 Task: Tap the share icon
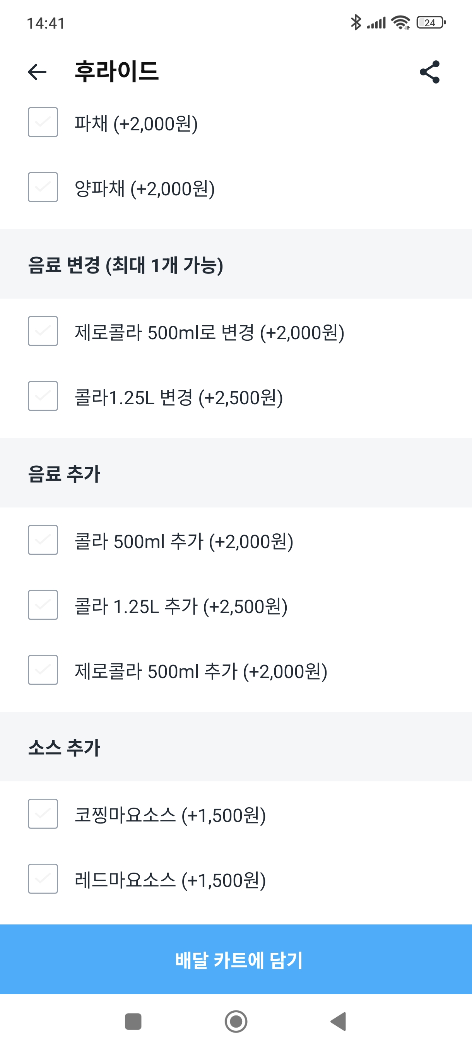(x=430, y=72)
